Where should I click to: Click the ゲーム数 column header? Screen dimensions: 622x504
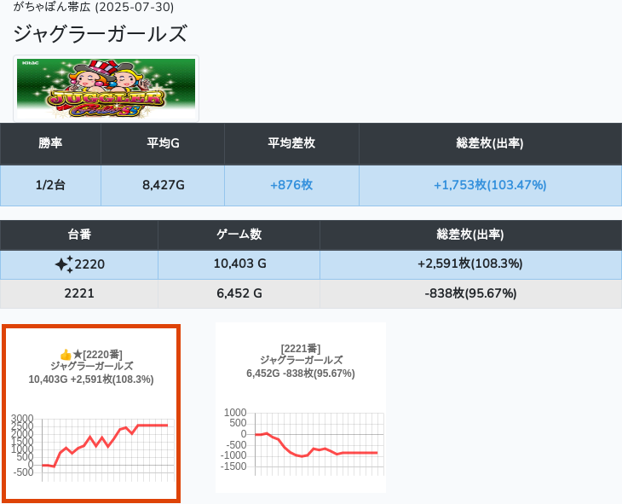tap(239, 235)
